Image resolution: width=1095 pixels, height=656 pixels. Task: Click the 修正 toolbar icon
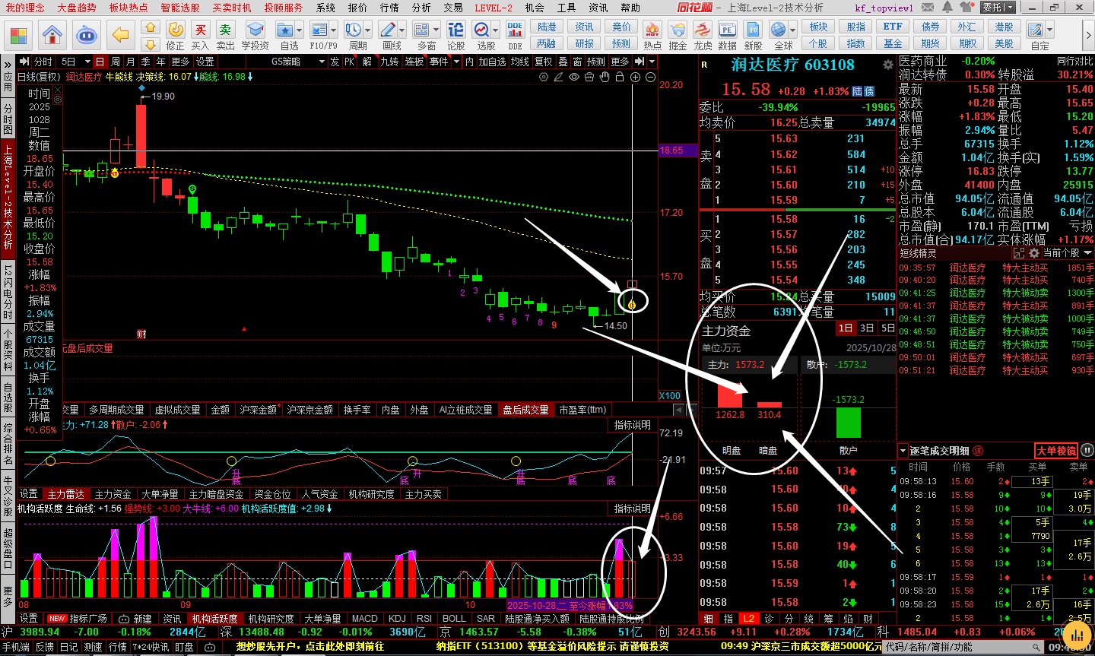(x=176, y=34)
